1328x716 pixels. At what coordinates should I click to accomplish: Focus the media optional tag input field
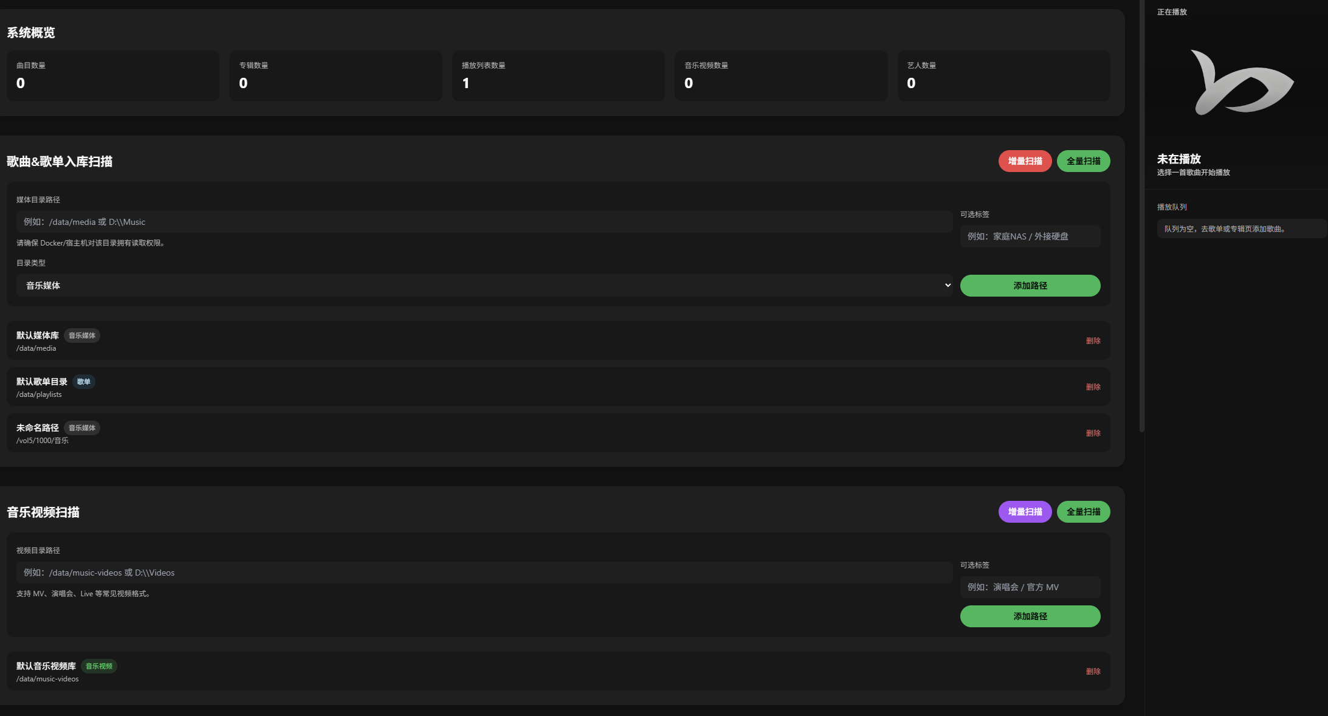(x=1030, y=236)
